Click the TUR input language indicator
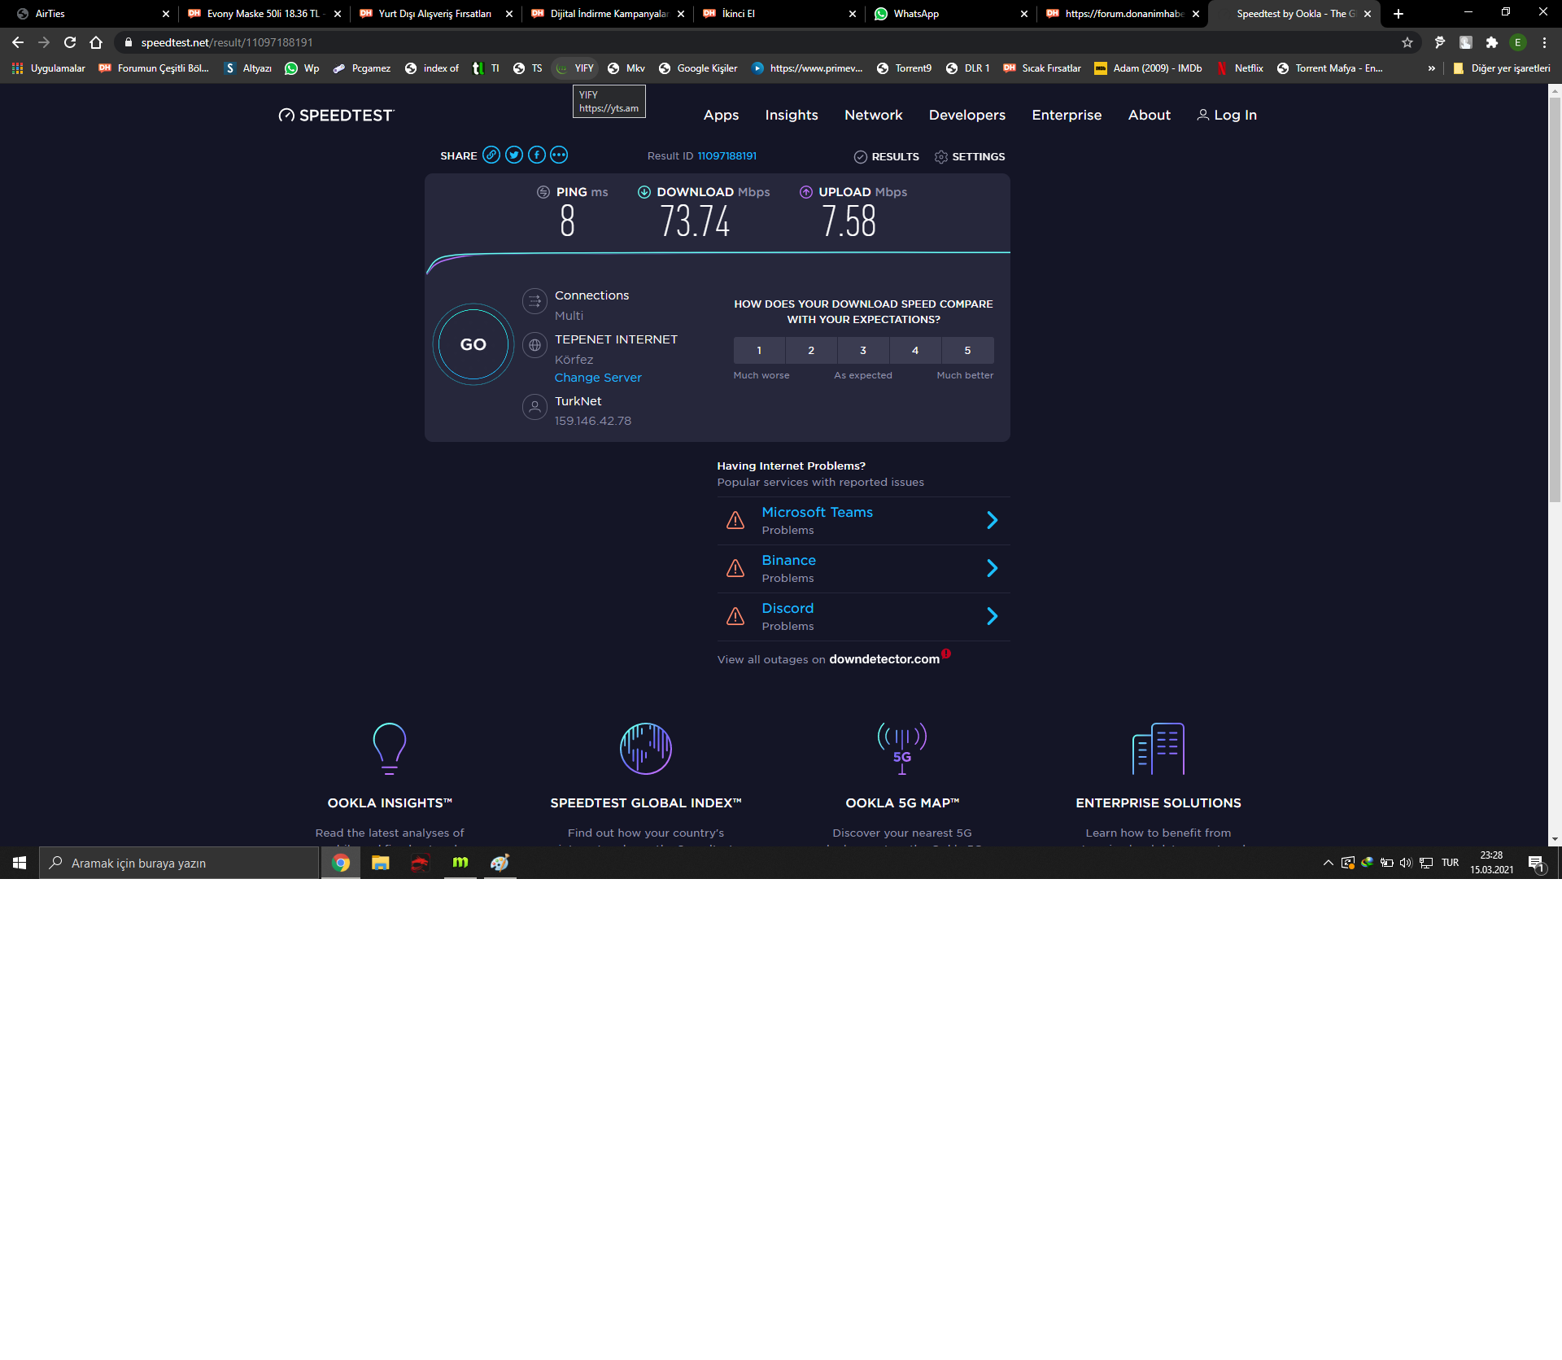 click(x=1450, y=863)
